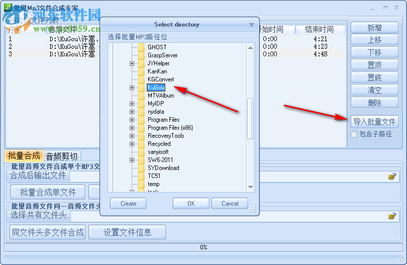This screenshot has height=265, width=407.
Task: Select the nydata folder label
Action: [x=156, y=112]
